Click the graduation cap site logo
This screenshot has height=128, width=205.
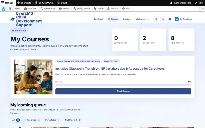point(13,19)
